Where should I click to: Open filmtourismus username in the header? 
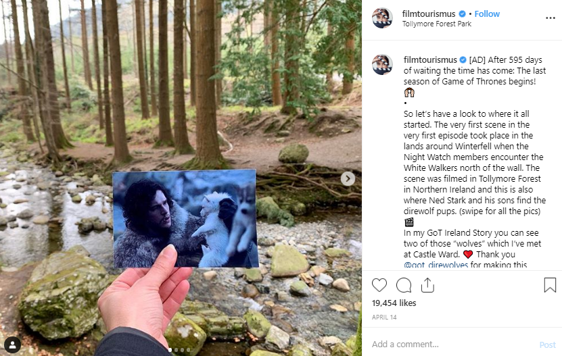tap(429, 14)
